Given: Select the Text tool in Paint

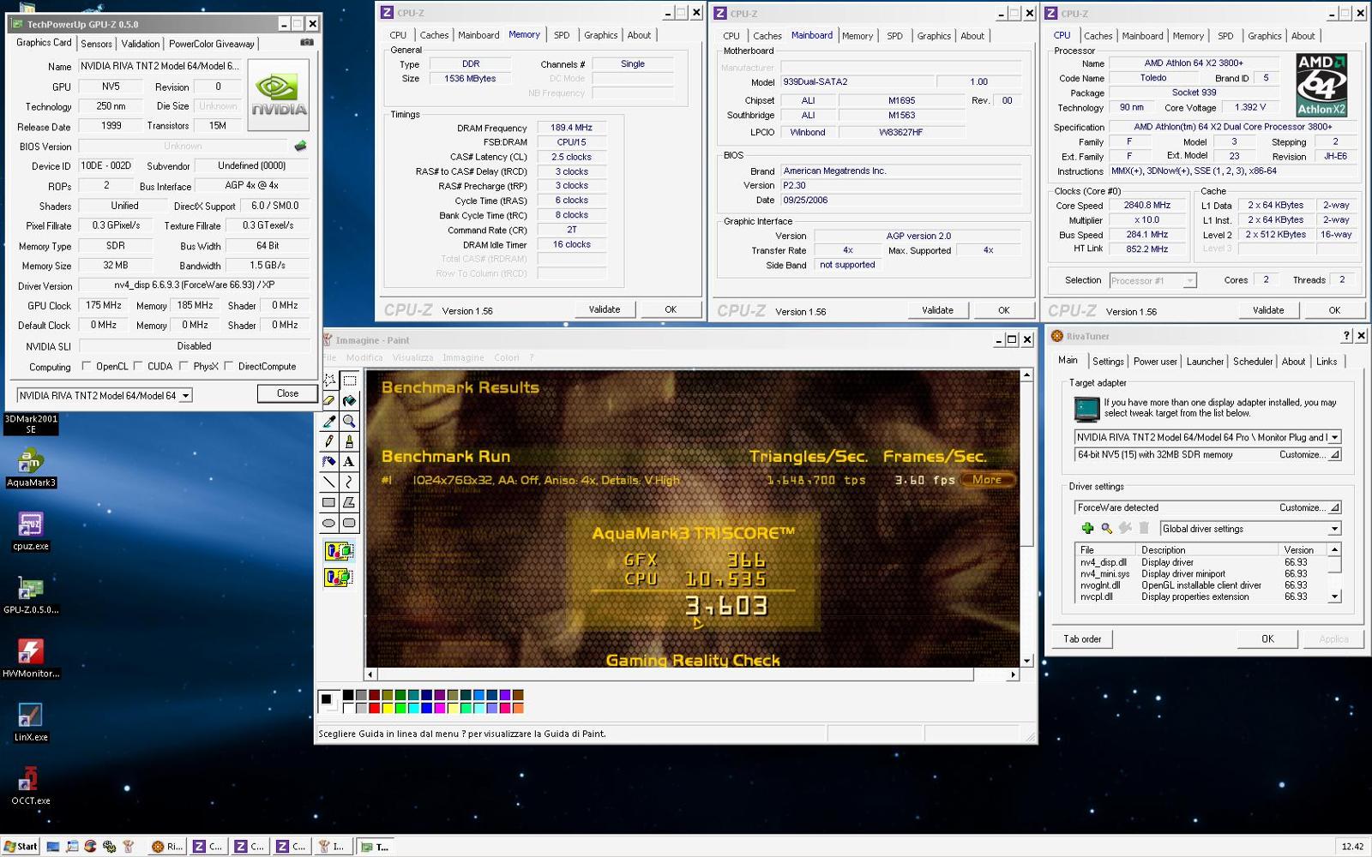Looking at the screenshot, I should click(x=349, y=461).
